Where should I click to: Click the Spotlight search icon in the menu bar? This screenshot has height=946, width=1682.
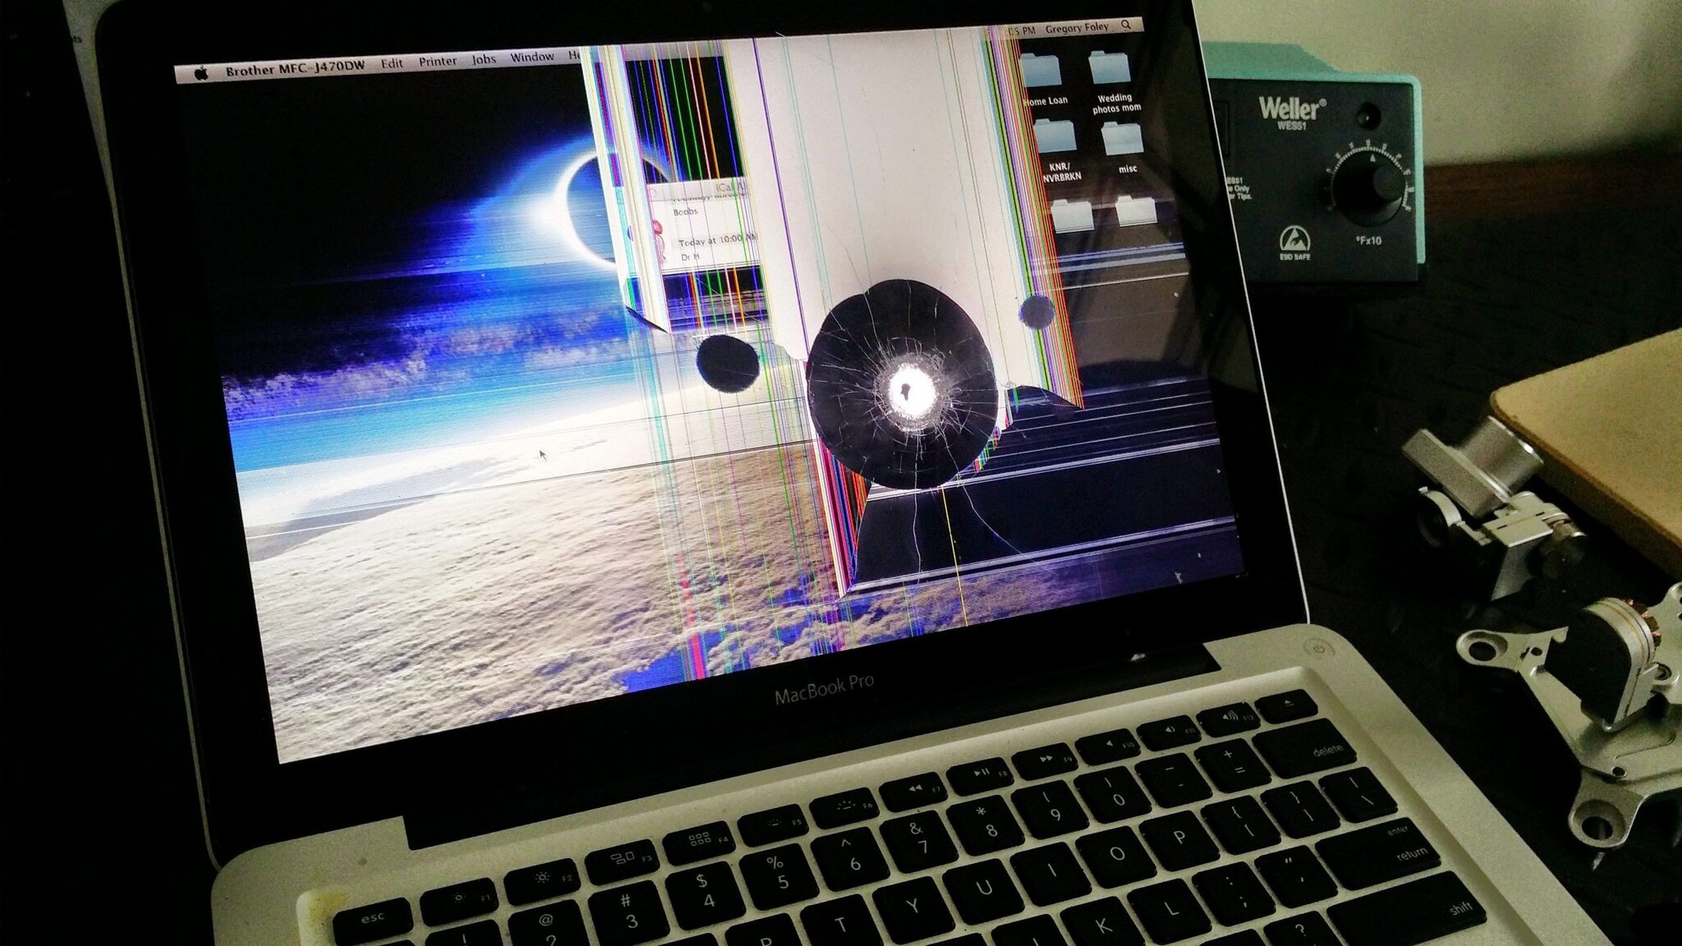[x=1126, y=26]
